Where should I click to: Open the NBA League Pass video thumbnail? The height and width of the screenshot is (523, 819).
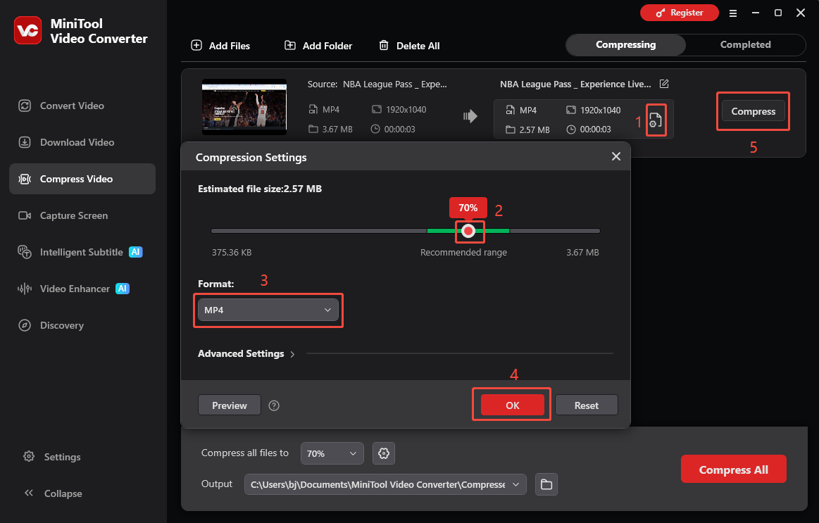tap(244, 107)
